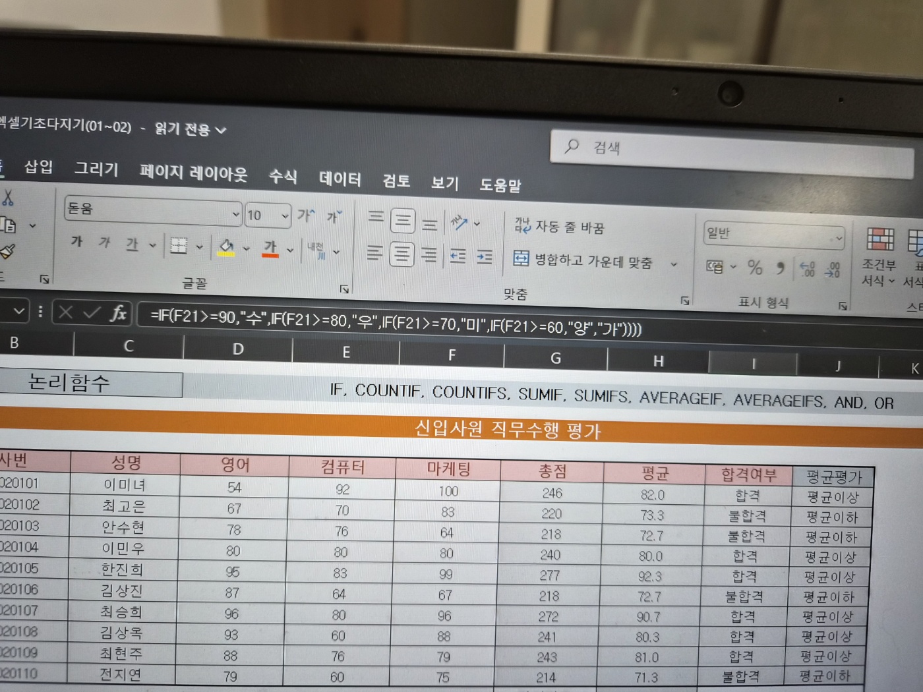
Task: Switch to the 수식 ribbon tab
Action: tap(283, 176)
